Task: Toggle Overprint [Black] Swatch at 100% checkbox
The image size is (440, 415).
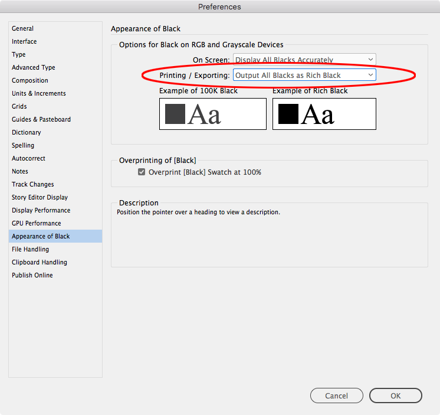Action: (x=142, y=172)
